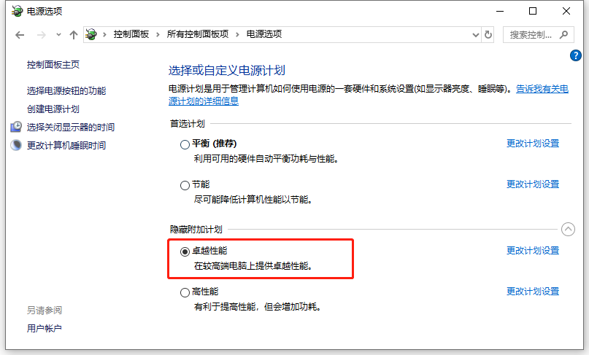
Task: Click the 另请参阅 label
Action: 45,311
